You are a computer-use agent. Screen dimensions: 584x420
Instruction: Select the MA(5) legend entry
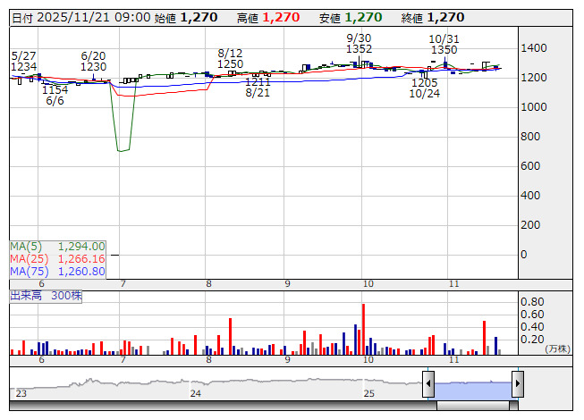[x=58, y=246]
